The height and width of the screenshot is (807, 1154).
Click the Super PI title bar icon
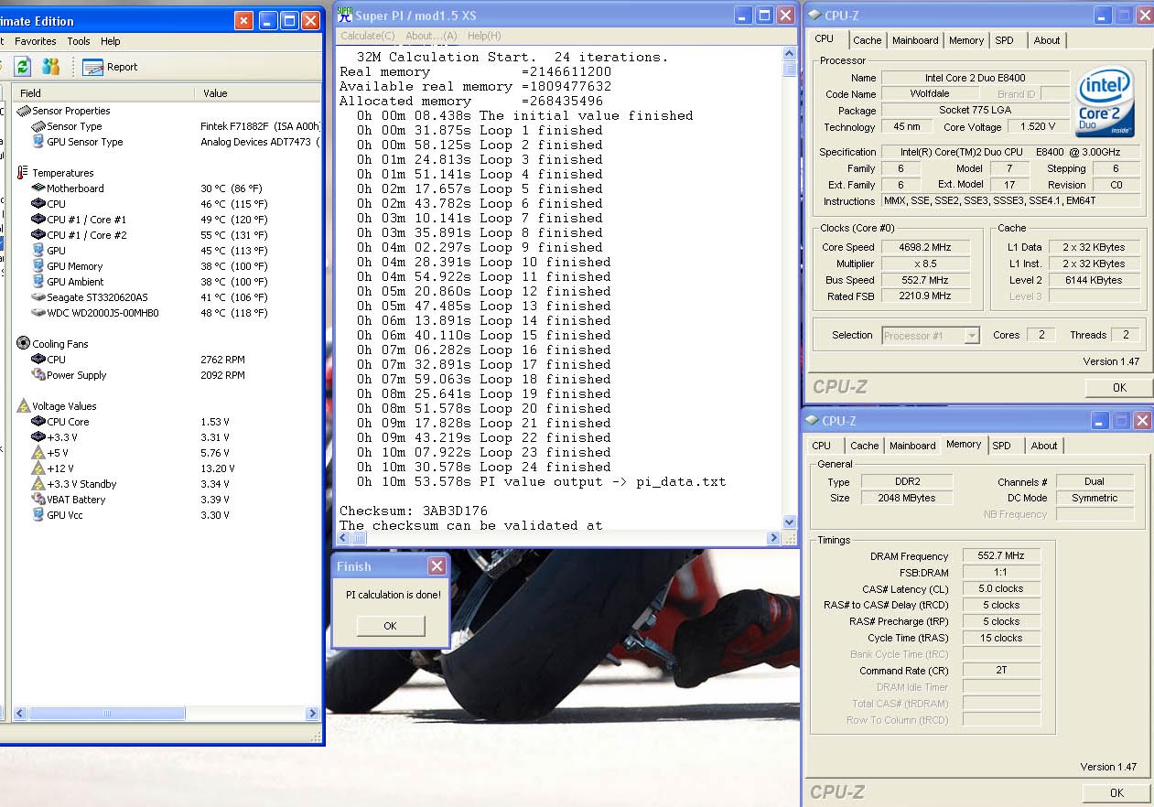(x=345, y=16)
